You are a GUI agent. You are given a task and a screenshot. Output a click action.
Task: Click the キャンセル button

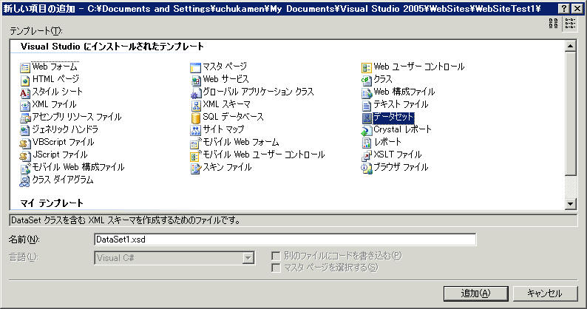click(x=545, y=293)
